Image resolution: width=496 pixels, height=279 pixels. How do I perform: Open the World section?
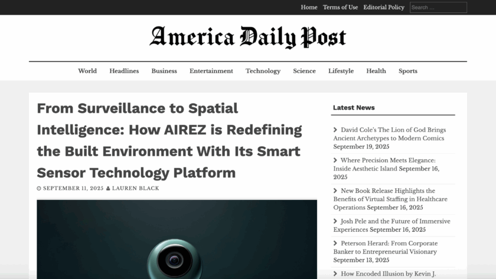point(87,71)
